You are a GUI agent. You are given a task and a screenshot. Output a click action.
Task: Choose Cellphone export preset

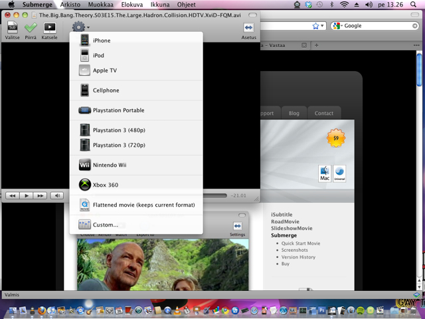coord(136,90)
